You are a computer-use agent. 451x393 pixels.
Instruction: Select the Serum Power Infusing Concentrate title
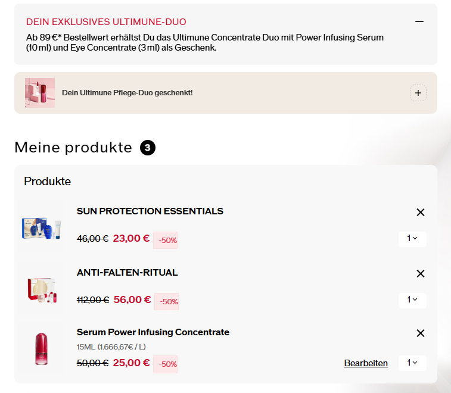(153, 332)
